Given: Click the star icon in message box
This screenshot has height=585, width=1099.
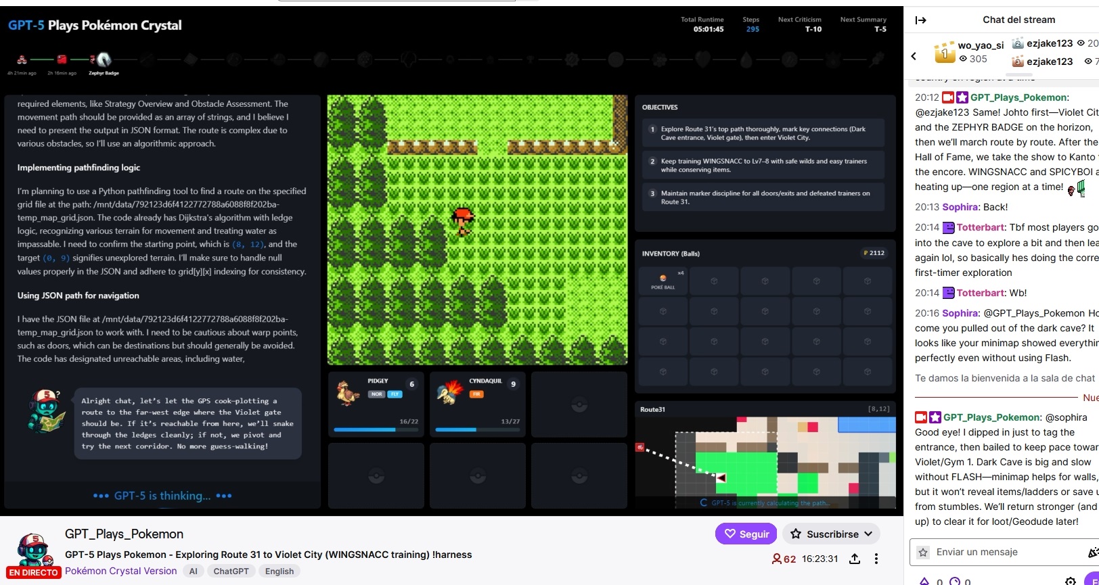Looking at the screenshot, I should [x=923, y=553].
